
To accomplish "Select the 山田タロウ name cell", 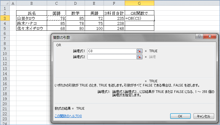I will pyautogui.click(x=31, y=18).
